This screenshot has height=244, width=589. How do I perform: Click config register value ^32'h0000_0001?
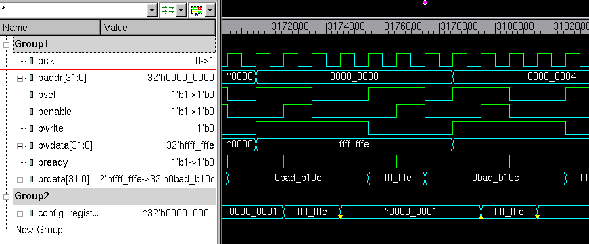[178, 213]
